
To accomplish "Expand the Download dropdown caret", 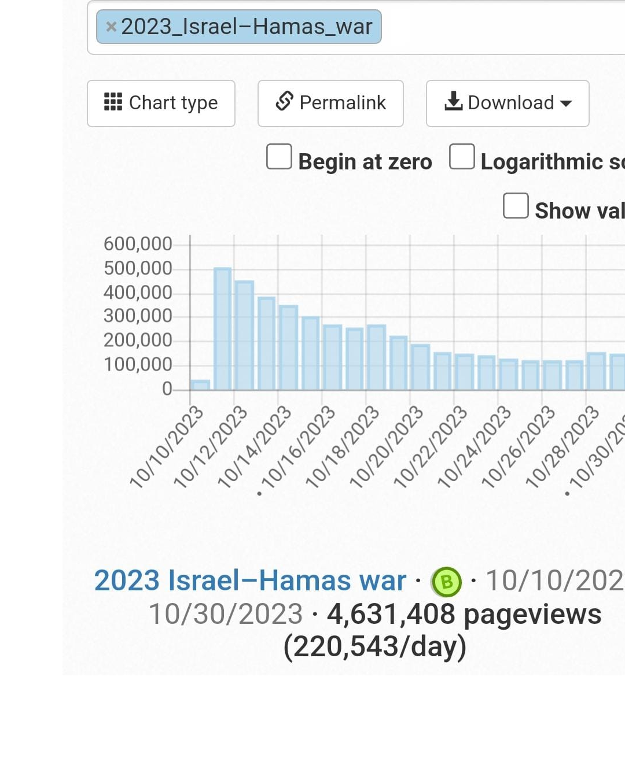I will coord(567,103).
